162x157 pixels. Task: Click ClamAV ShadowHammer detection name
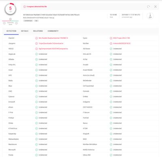pos(53,38)
